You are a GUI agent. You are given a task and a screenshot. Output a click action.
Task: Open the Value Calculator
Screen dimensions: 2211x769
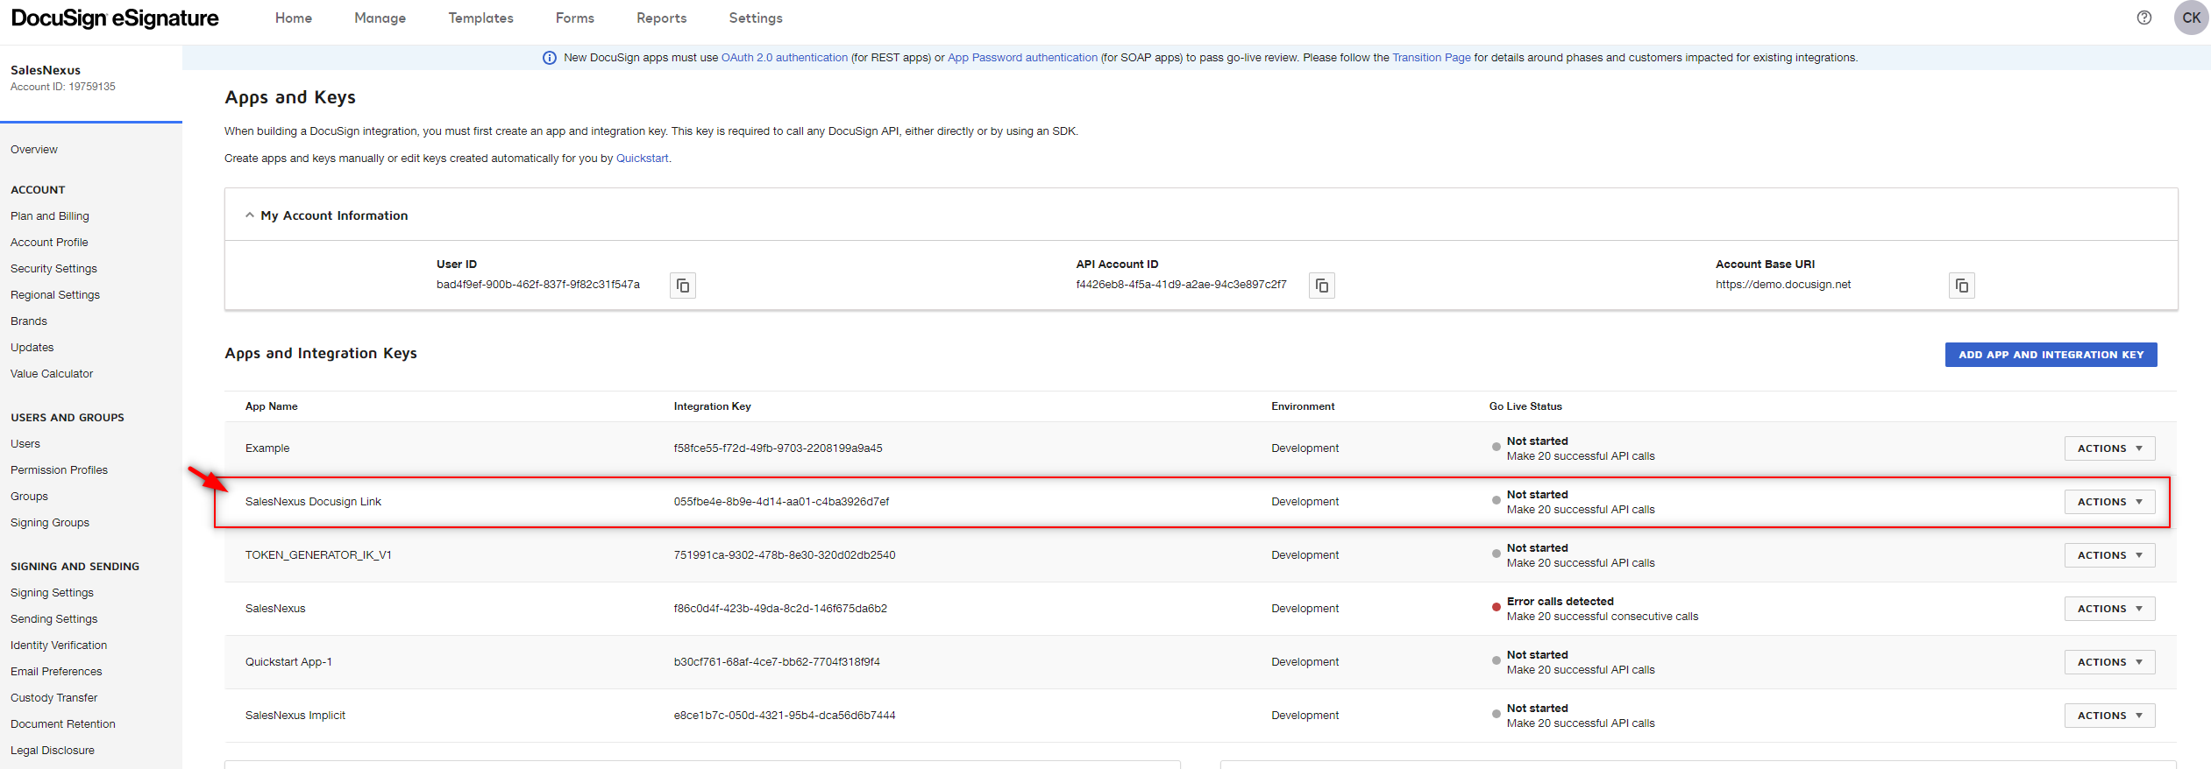[x=52, y=374]
